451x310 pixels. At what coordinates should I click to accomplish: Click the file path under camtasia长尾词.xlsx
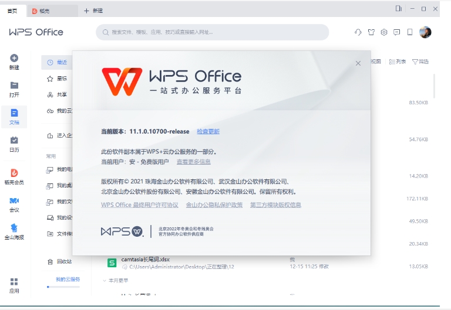point(181,267)
